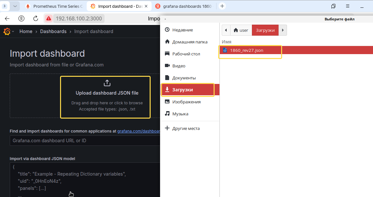Focus the Grafana.com dashboard URL or ID field
The width and height of the screenshot is (373, 197).
tap(85, 141)
